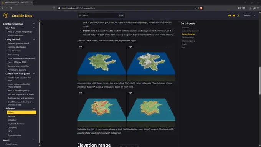Click the share icon in address bar
Screen dimensions: 261x147
[x=196, y=8]
